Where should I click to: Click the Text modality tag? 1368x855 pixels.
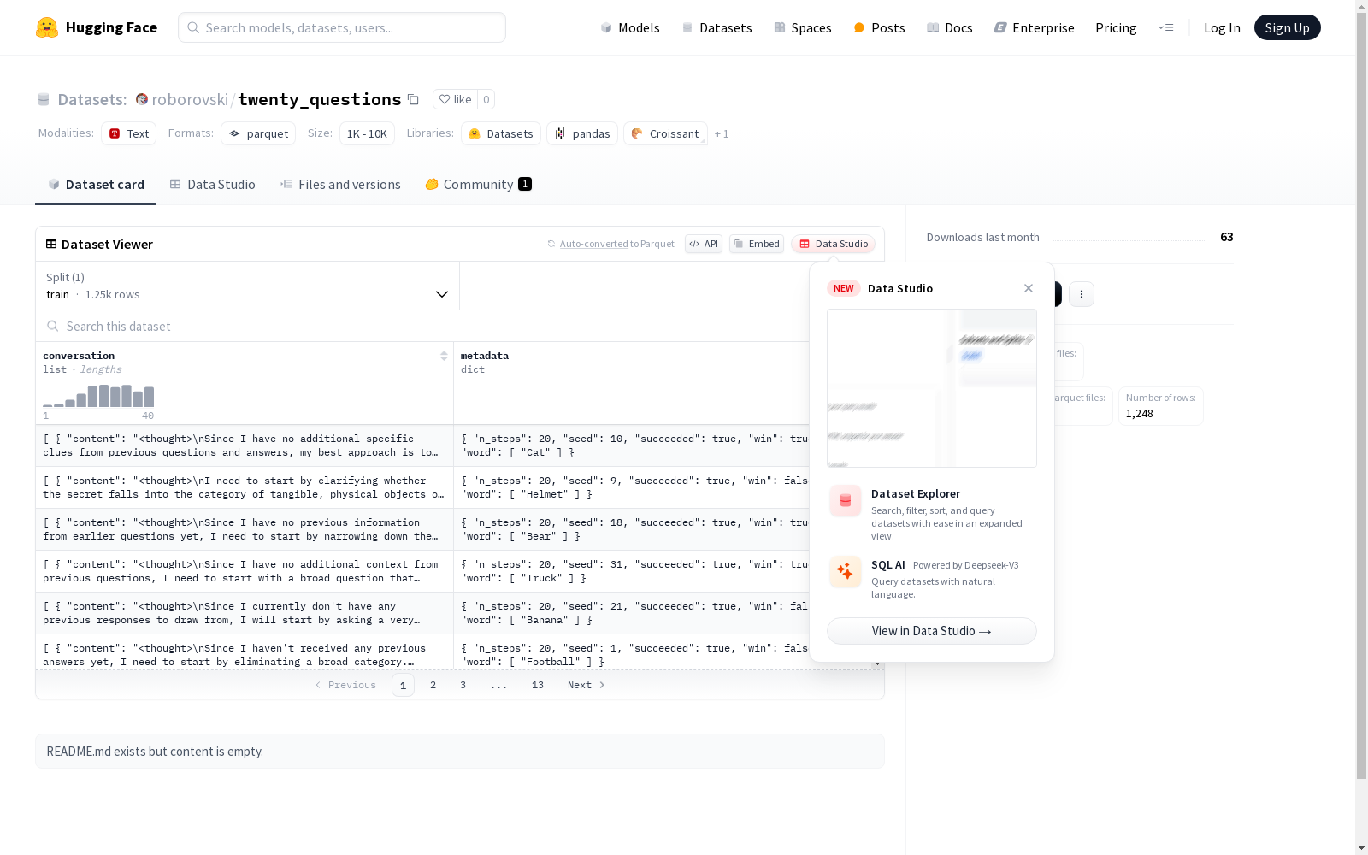[129, 133]
